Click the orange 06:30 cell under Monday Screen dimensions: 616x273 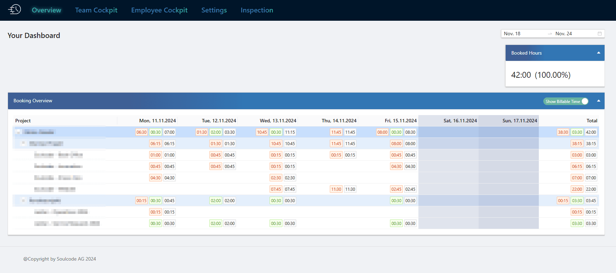[142, 132]
